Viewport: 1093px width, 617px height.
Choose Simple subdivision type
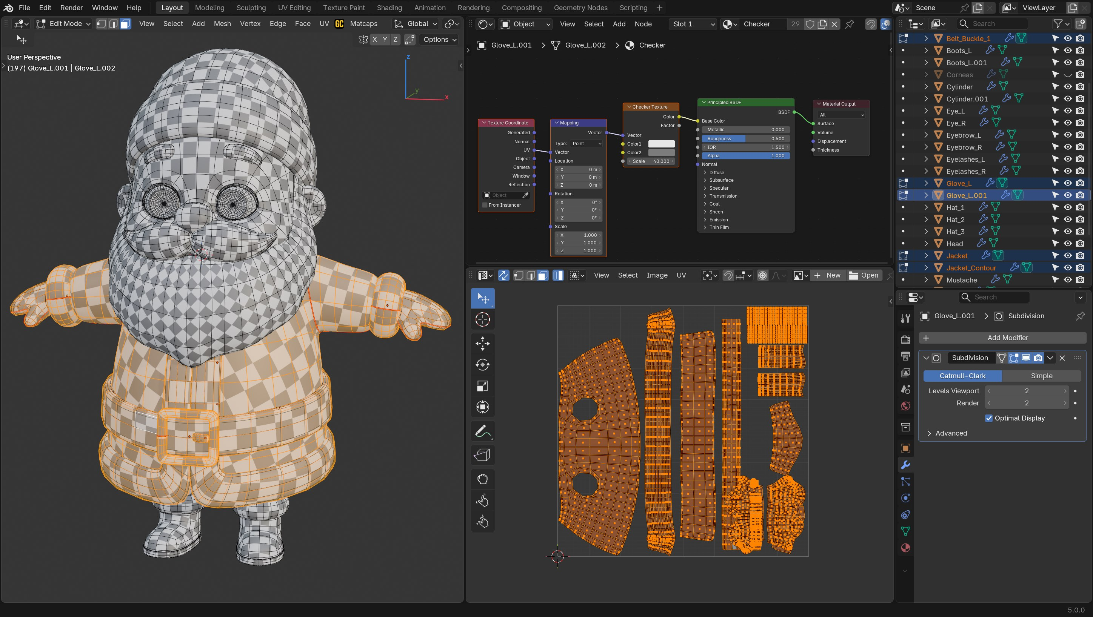[x=1041, y=376]
